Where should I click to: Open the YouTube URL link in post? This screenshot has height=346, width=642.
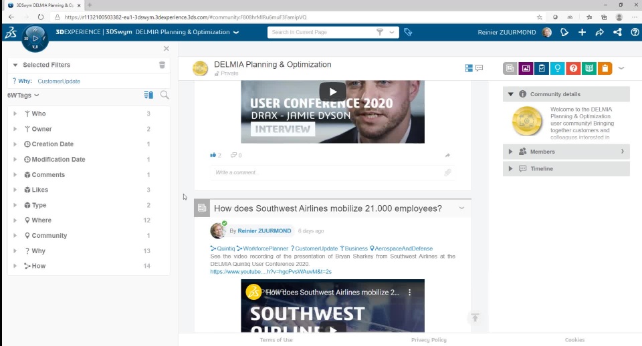271,272
